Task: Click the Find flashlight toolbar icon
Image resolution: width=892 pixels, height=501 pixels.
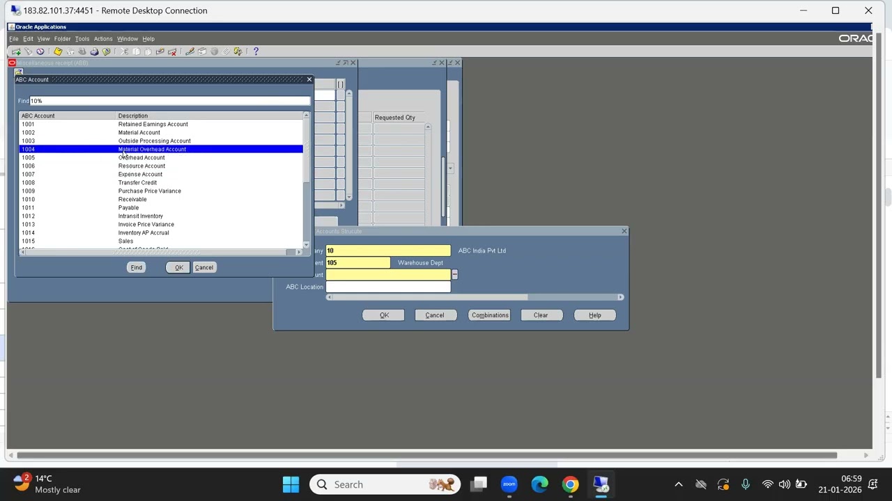Action: (x=28, y=51)
